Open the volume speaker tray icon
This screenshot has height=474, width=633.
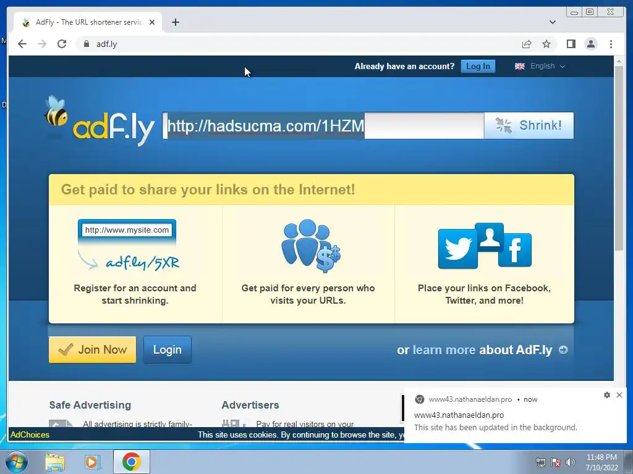tap(570, 462)
